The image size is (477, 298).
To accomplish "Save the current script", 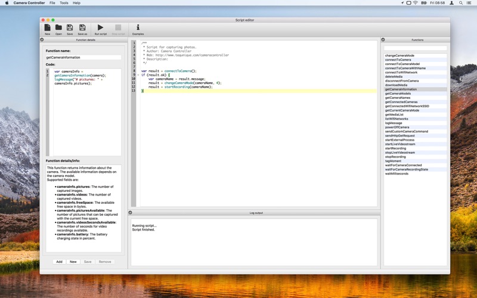I will point(70,29).
